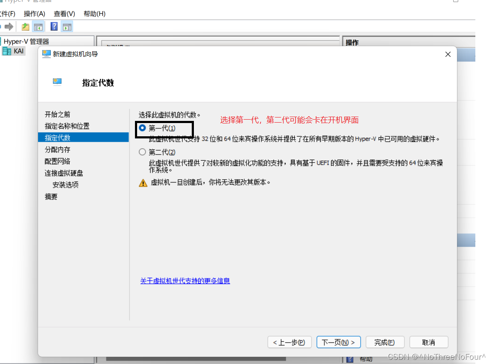The height and width of the screenshot is (364, 492).
Task: Go to the 开始之前 wizard step
Action: pyautogui.click(x=57, y=114)
